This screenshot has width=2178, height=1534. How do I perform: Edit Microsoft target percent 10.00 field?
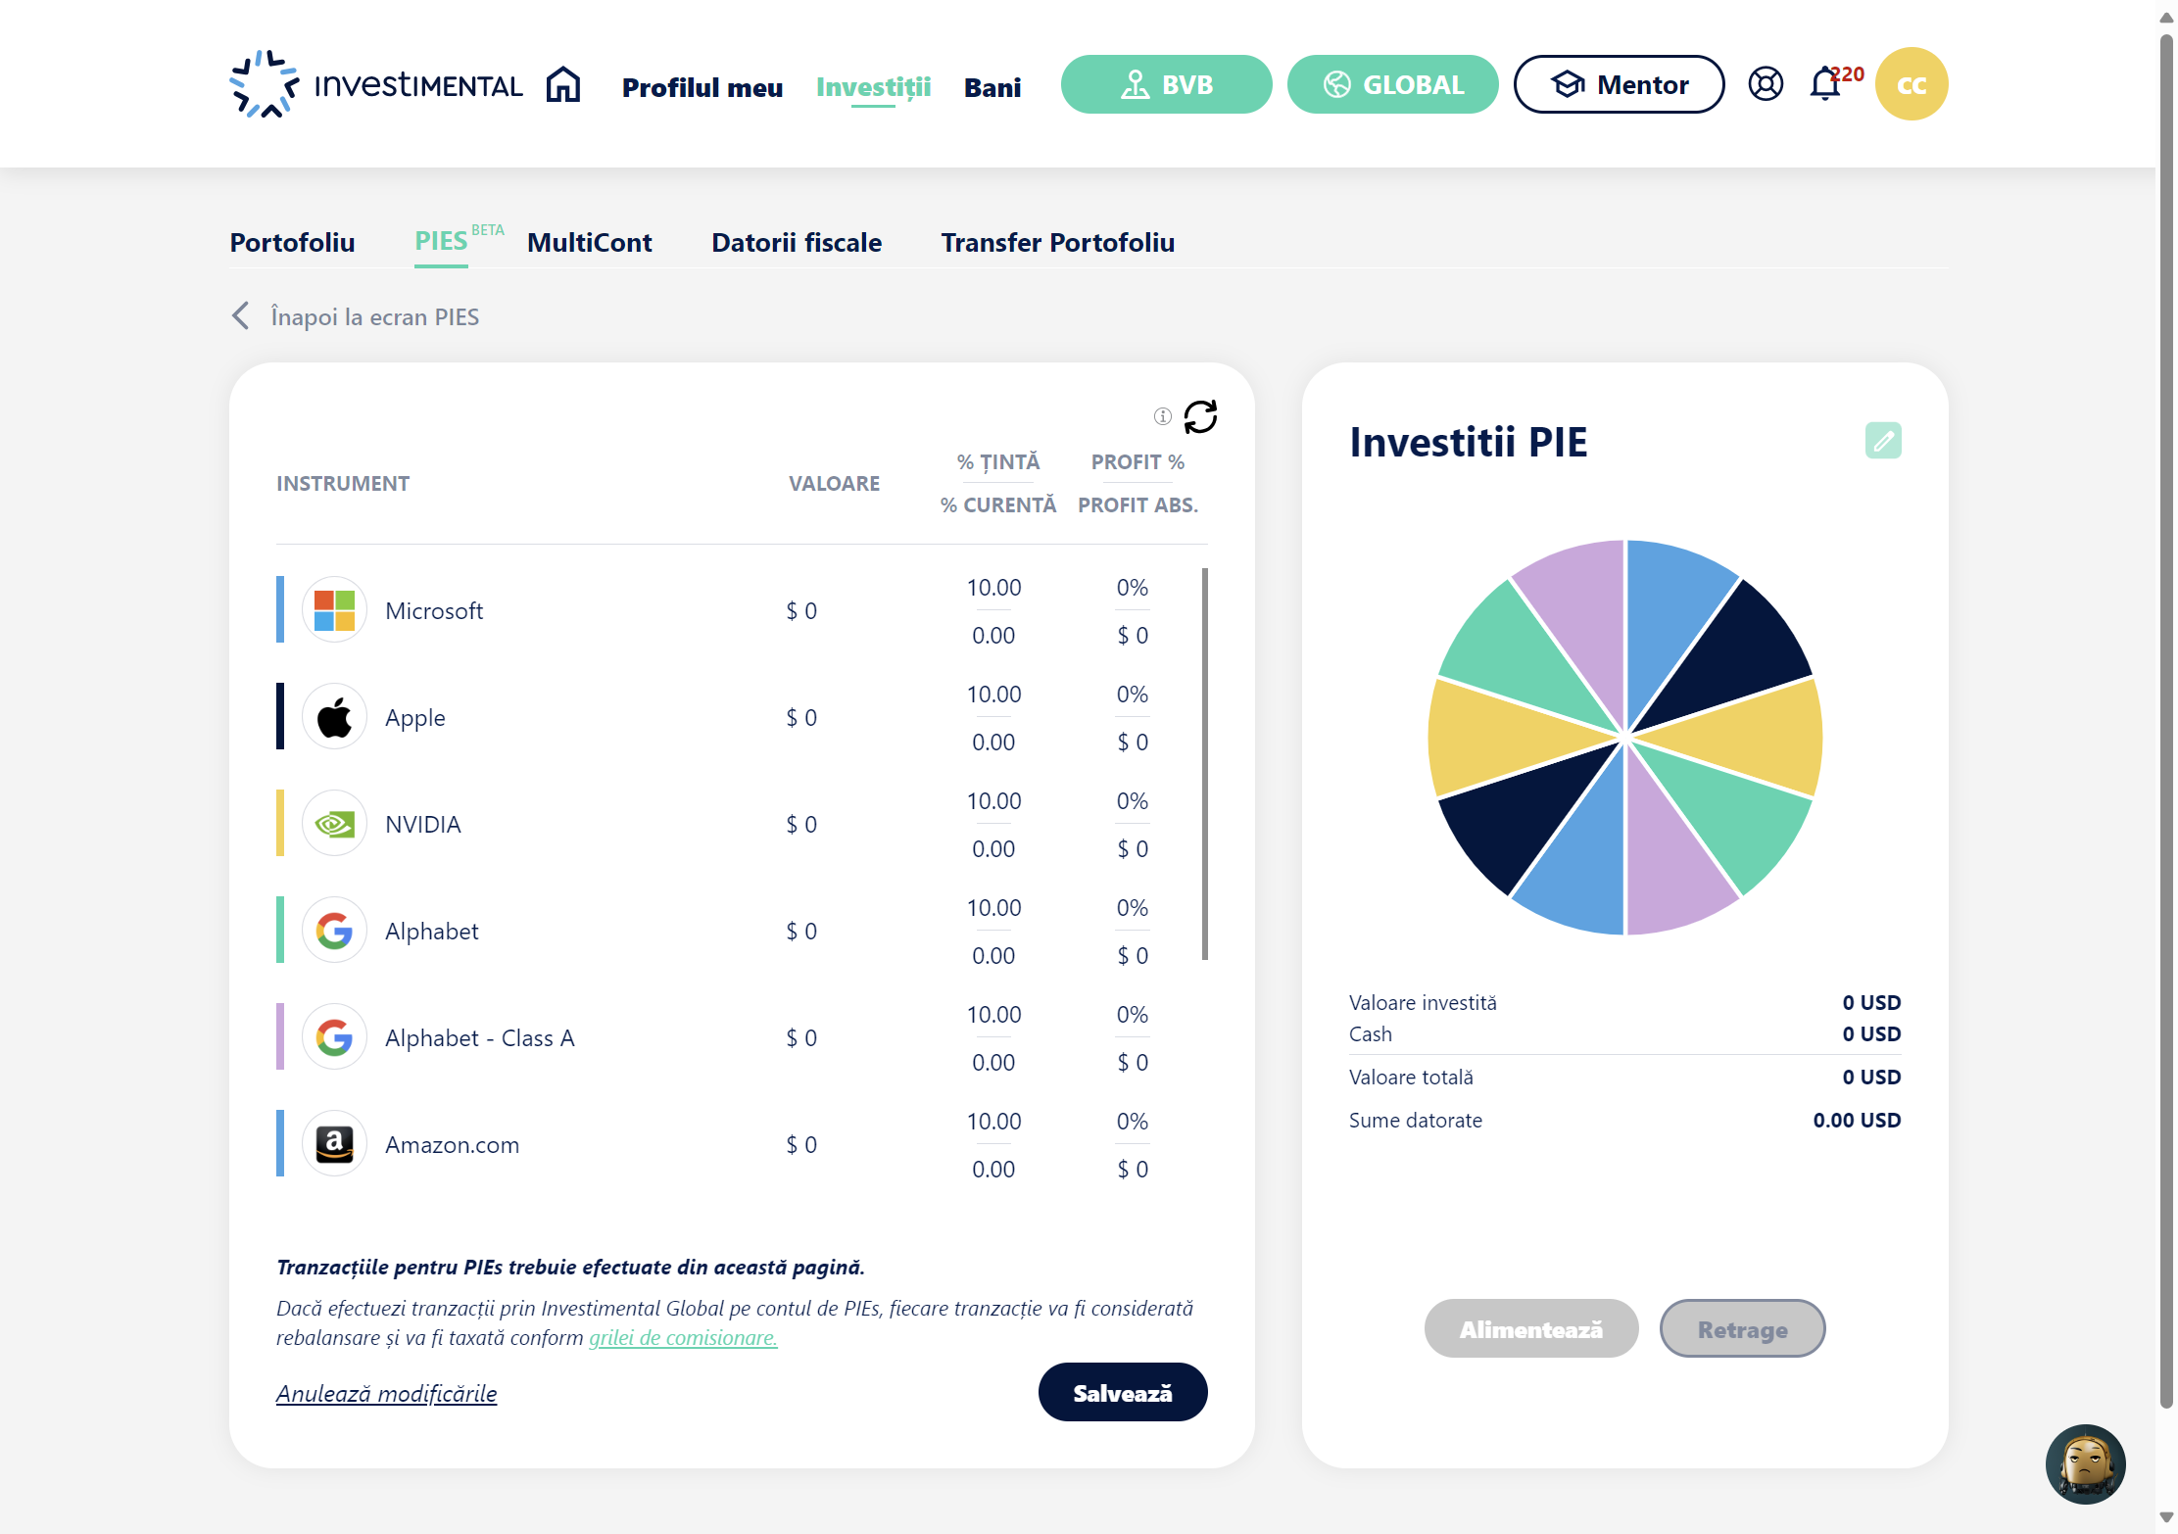click(993, 588)
